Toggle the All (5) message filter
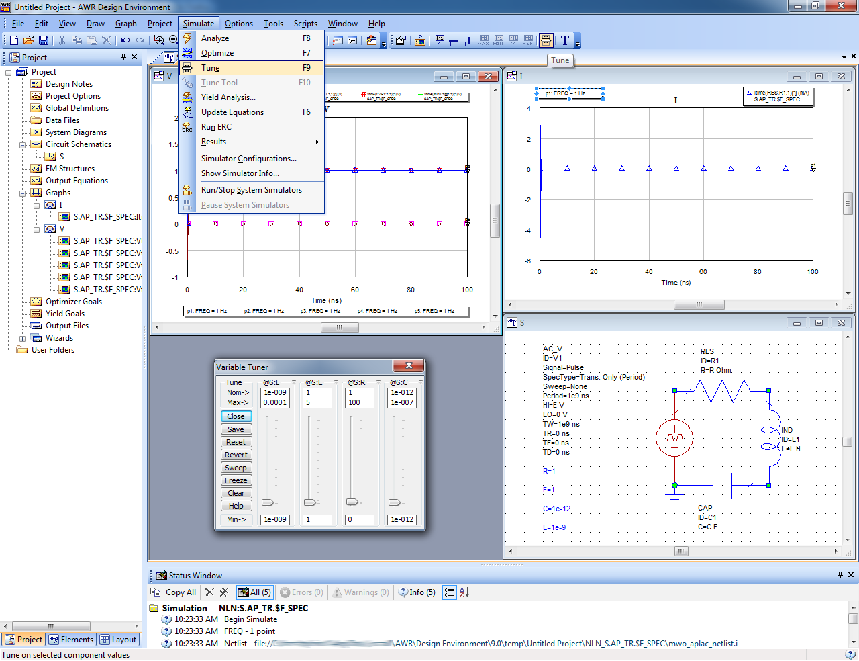 point(254,592)
